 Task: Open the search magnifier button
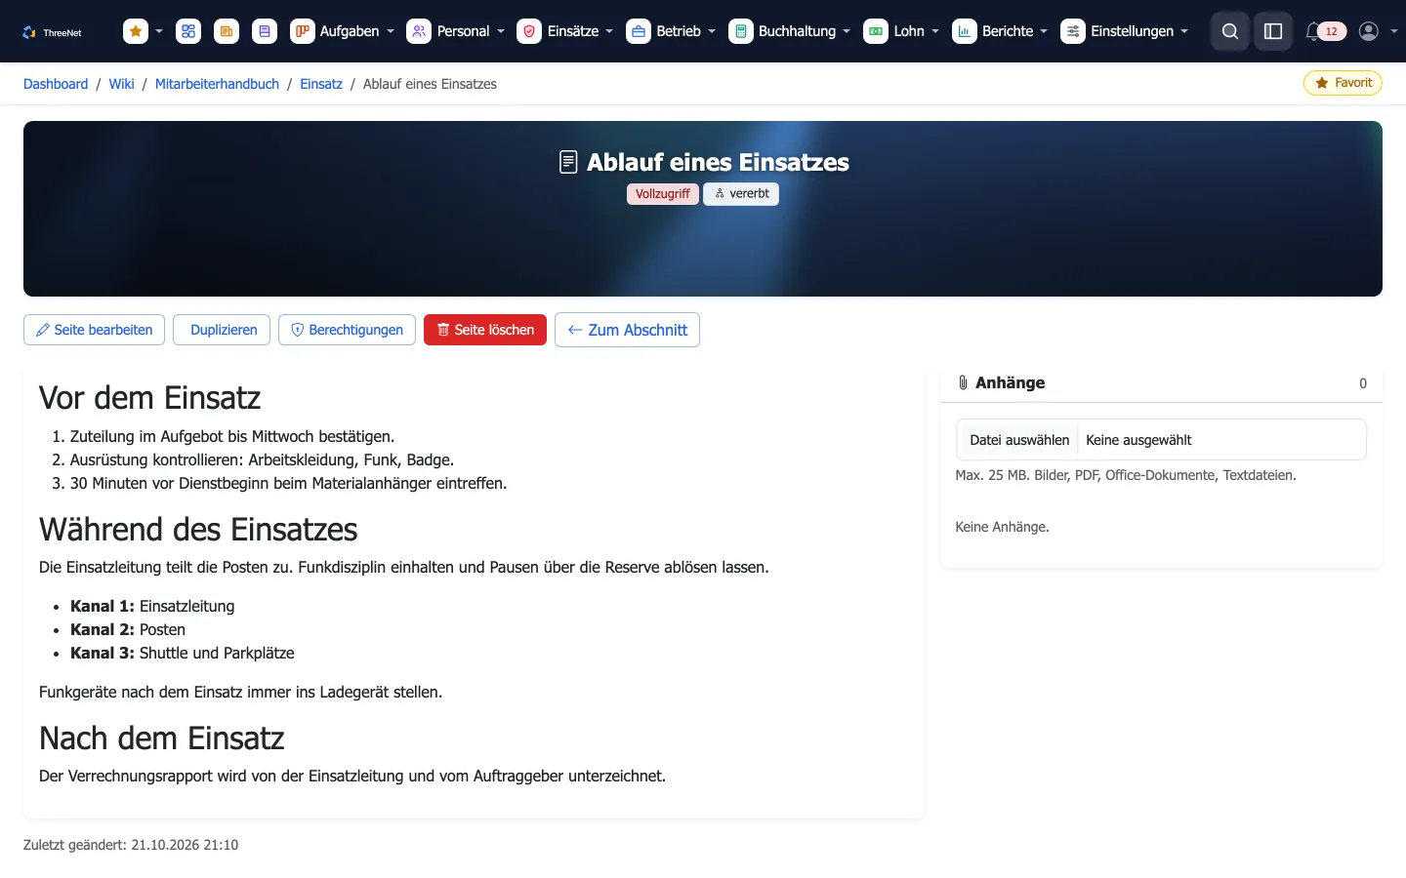coord(1230,31)
